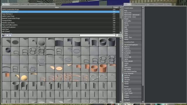Image resolution: width=187 pixels, height=105 pixels.
Task: Select the Solid Steel category
Action: coord(60,29)
